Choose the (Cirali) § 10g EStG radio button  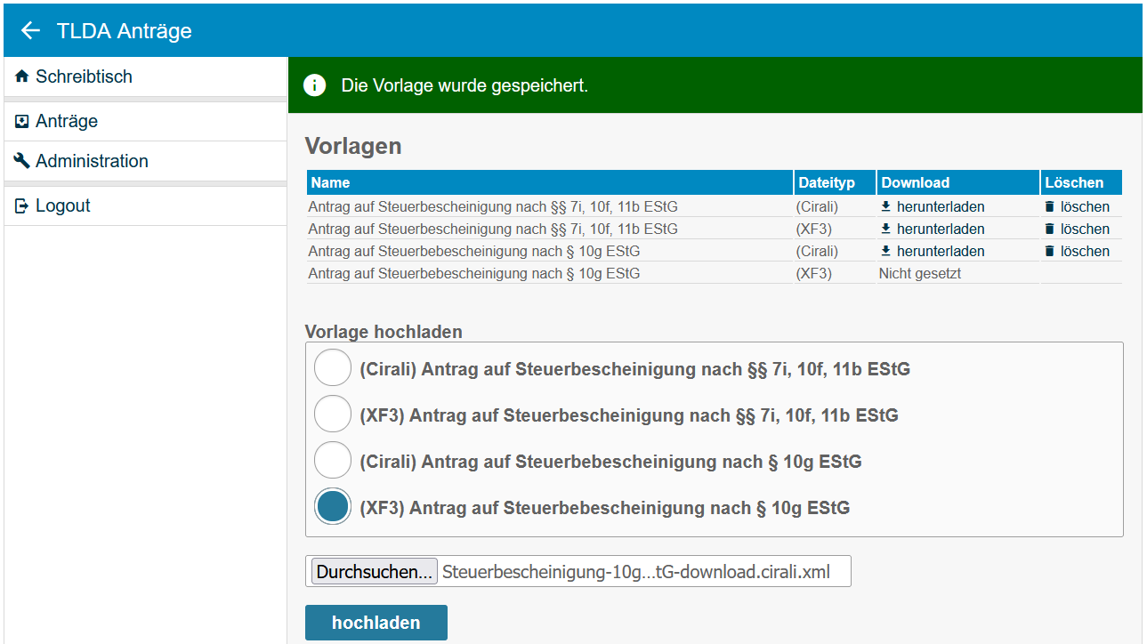[x=332, y=460]
